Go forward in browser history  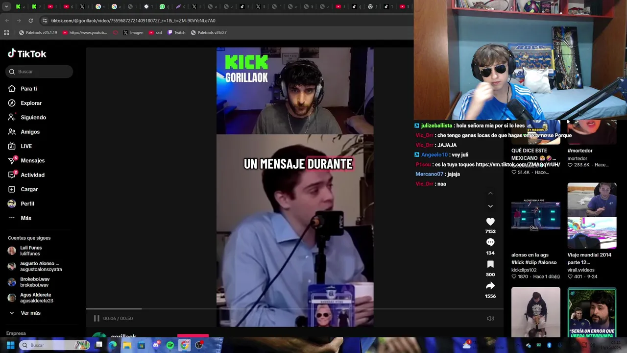(19, 21)
